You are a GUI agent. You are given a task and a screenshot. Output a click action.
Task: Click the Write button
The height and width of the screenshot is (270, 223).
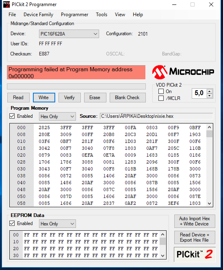pos(44,98)
